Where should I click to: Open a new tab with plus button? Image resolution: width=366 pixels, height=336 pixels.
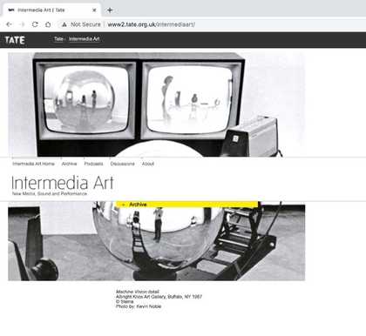tap(110, 10)
